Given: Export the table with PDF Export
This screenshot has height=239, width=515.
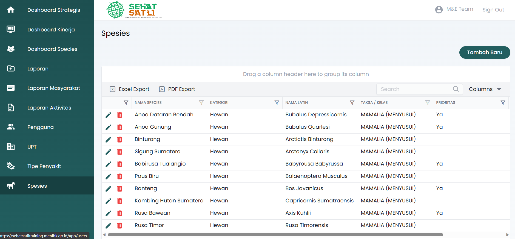Looking at the screenshot, I should (x=177, y=89).
